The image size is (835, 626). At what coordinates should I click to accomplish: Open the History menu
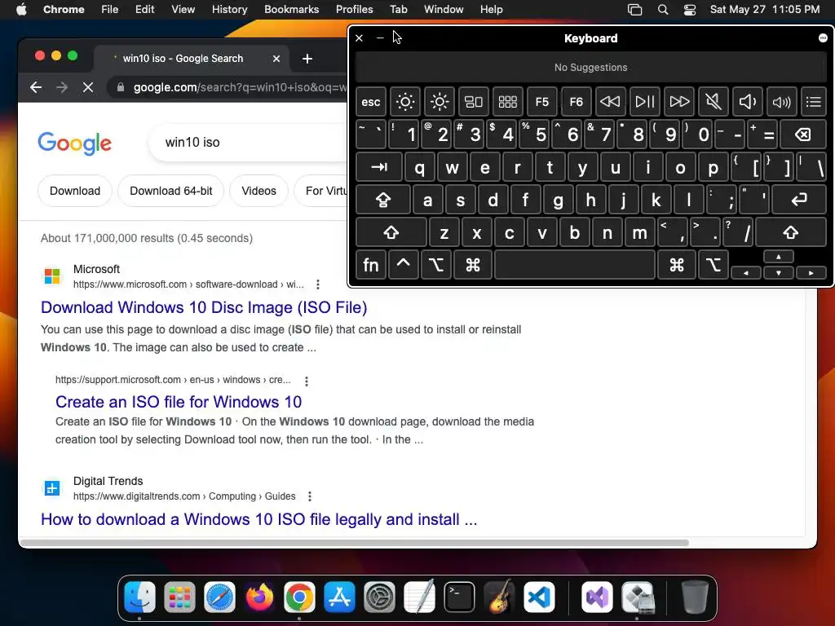[x=229, y=9]
